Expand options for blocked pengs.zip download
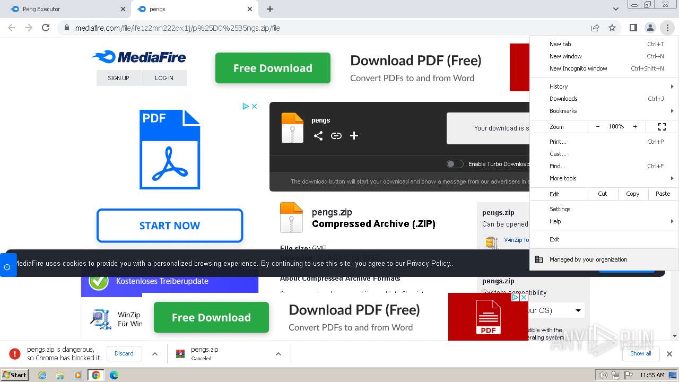Viewport: 679px width, 382px height. pos(155,353)
